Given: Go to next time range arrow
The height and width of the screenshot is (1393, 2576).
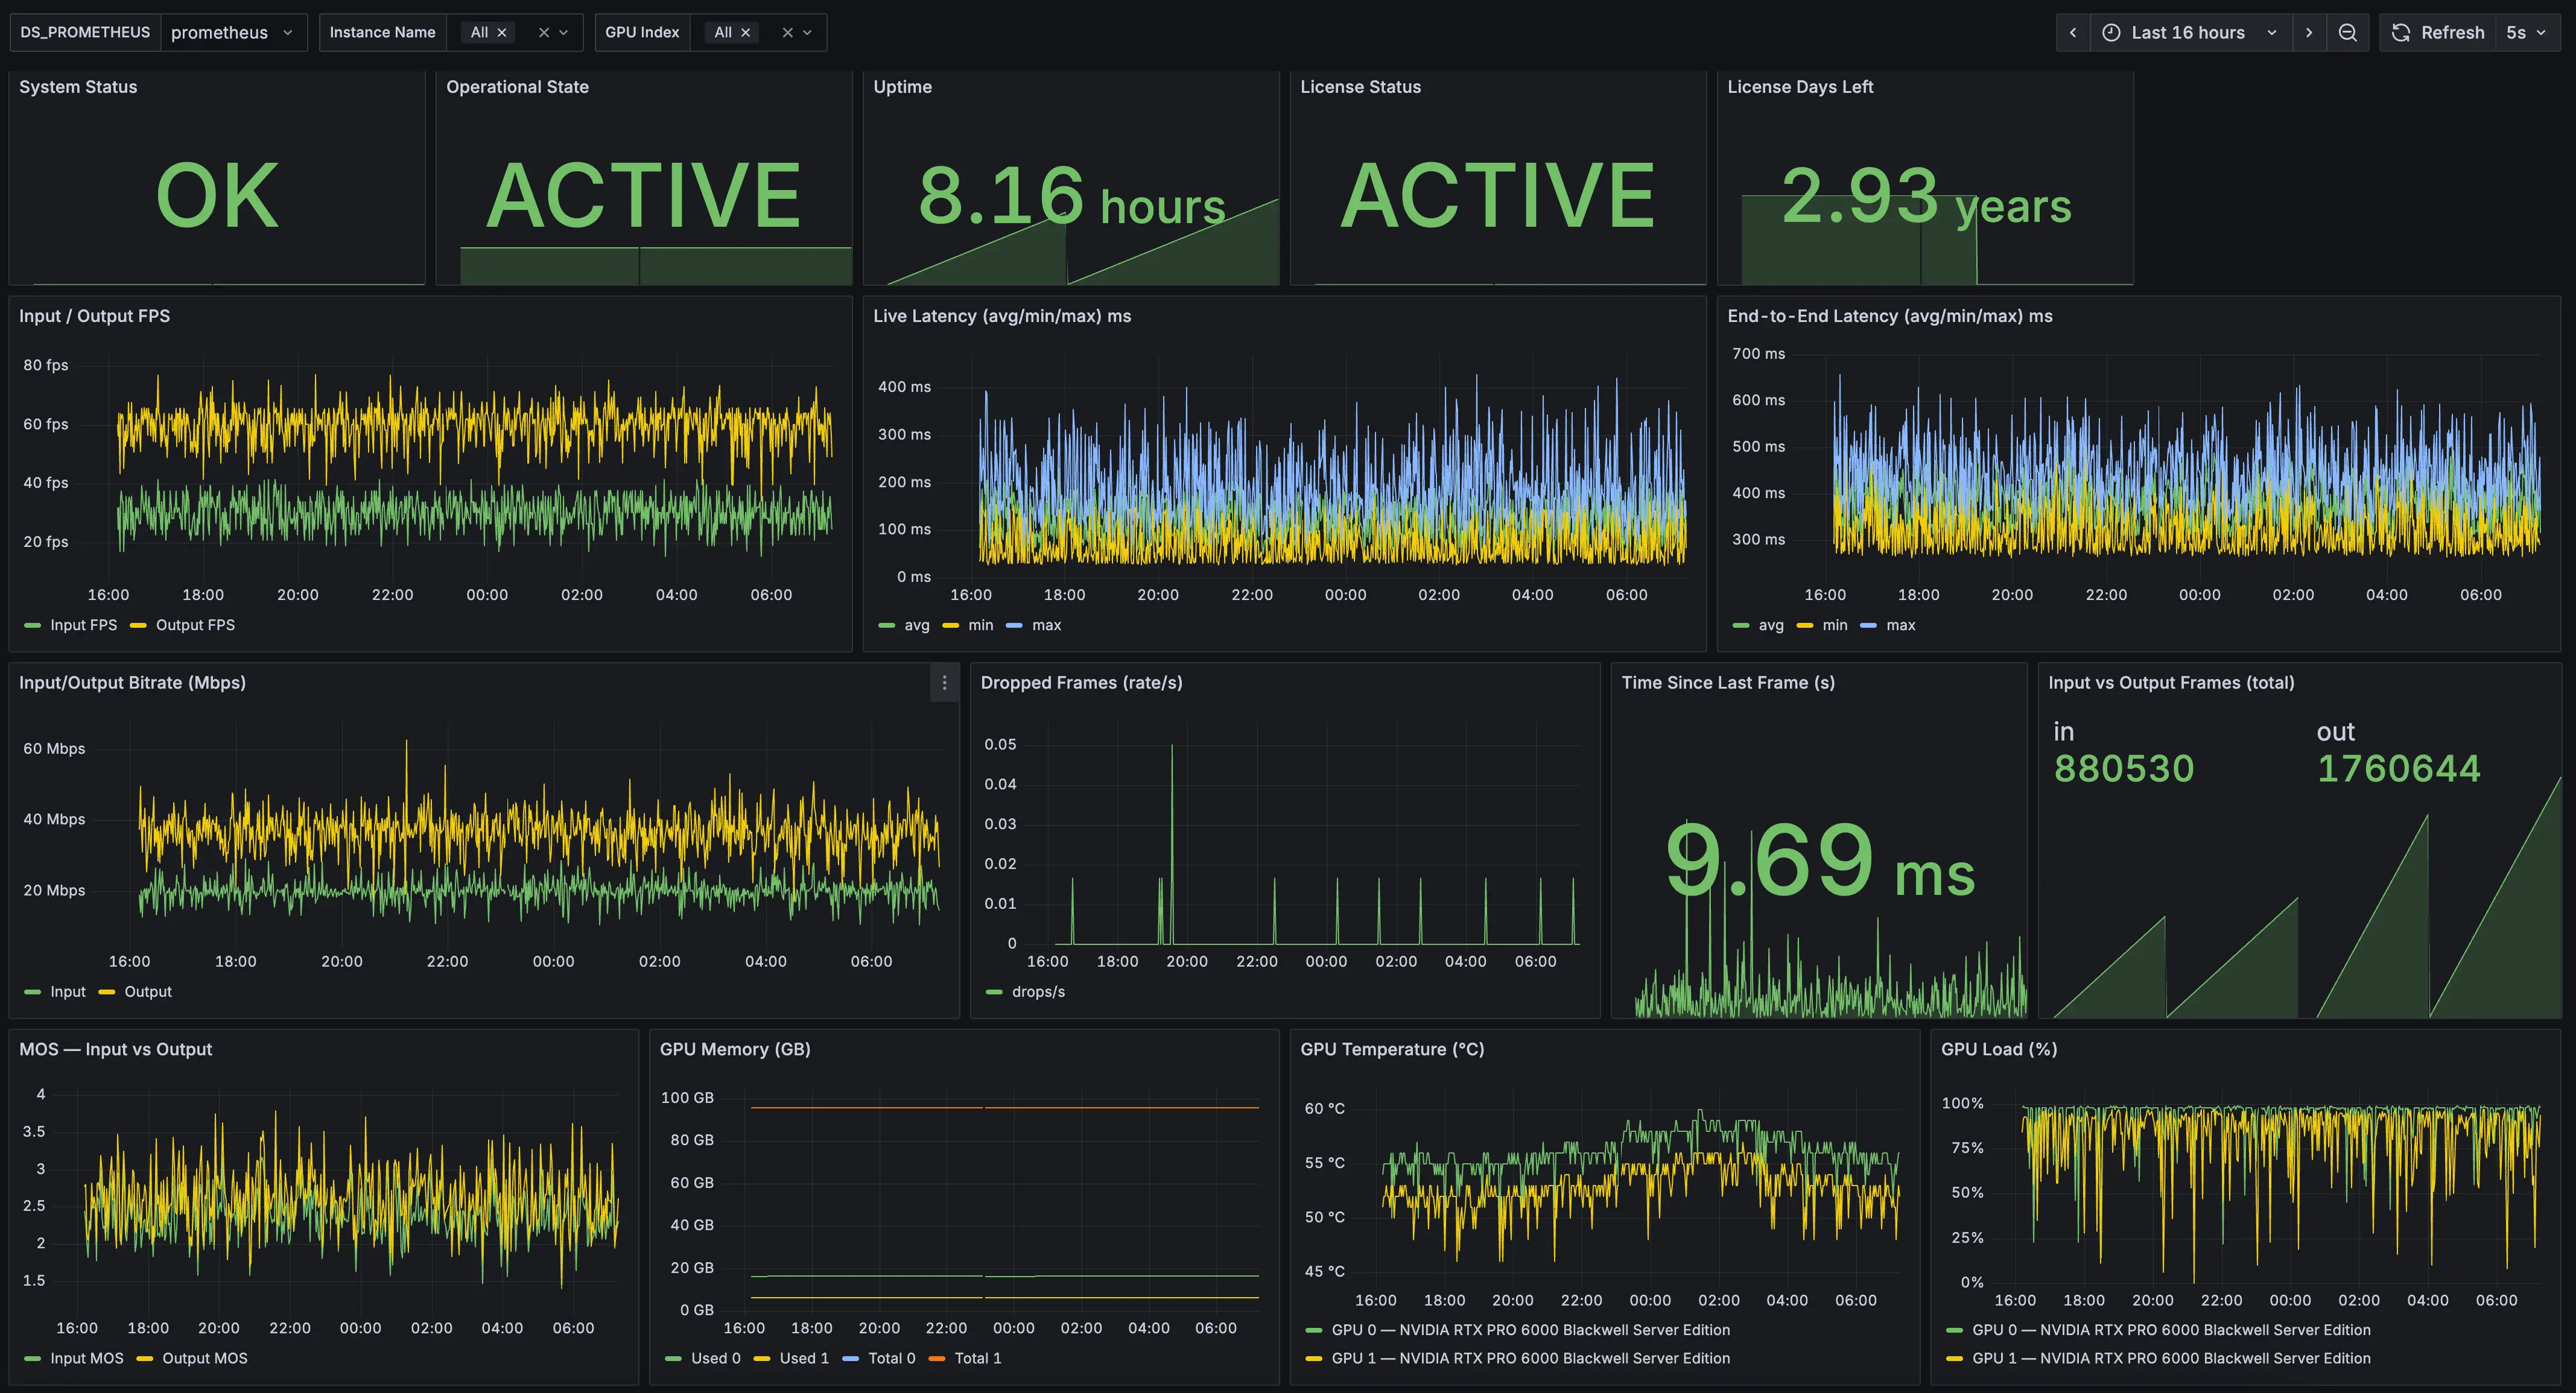Looking at the screenshot, I should point(2309,33).
